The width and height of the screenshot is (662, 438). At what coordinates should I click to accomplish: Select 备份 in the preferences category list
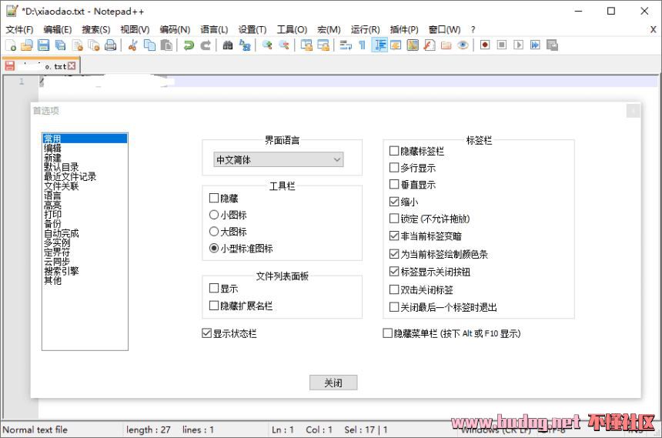click(52, 223)
